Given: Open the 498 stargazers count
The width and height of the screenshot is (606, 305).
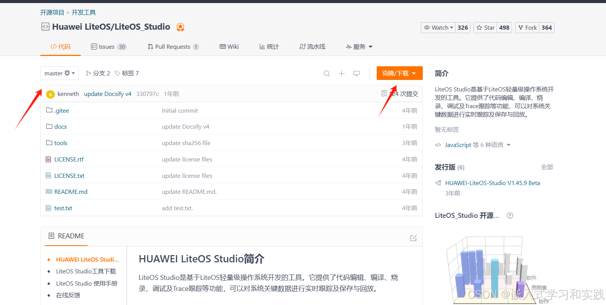Looking at the screenshot, I should [x=504, y=27].
